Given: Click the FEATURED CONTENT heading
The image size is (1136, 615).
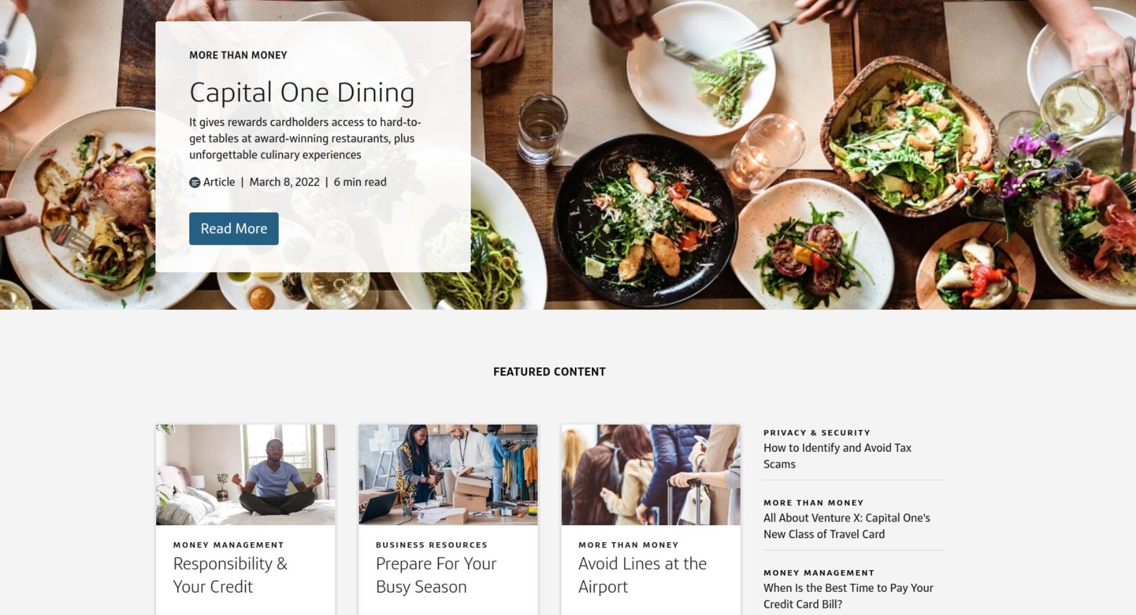Looking at the screenshot, I should click(x=549, y=372).
